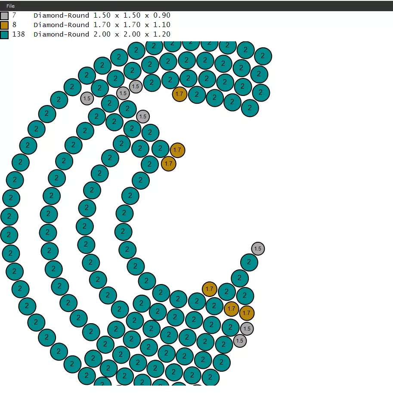Click the stone count '138' in legend
The width and height of the screenshot is (393, 417).
[x=19, y=34]
